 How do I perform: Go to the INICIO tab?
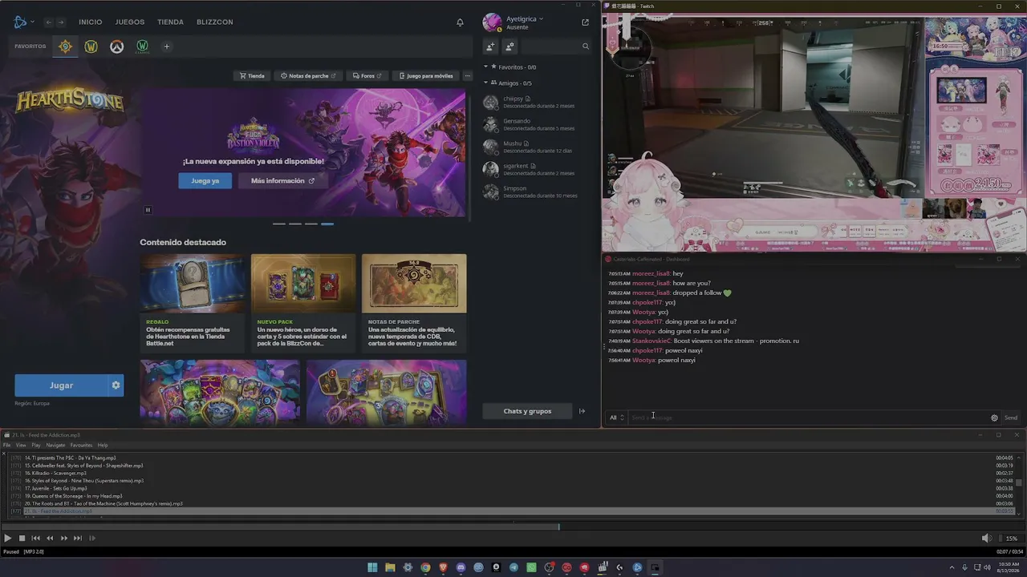(x=91, y=22)
